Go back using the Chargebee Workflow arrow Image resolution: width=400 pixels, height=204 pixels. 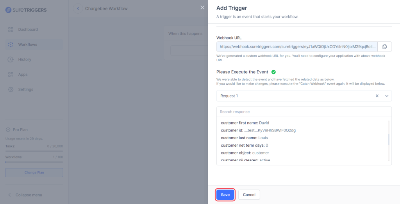tap(79, 9)
